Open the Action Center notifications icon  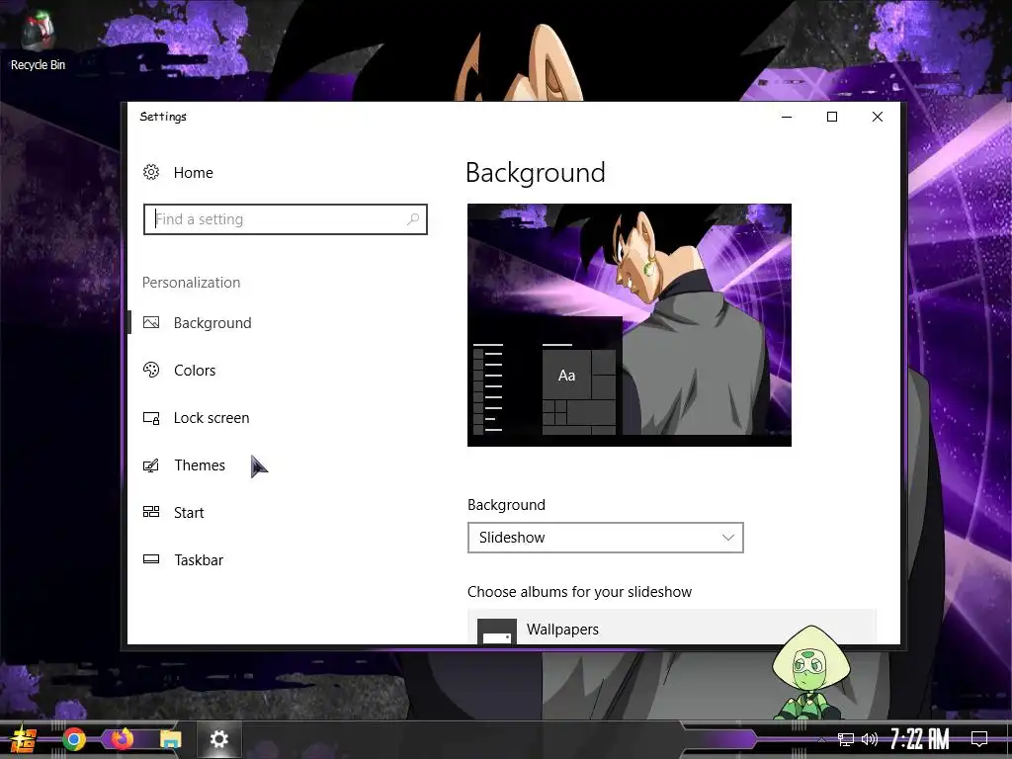pos(979,739)
